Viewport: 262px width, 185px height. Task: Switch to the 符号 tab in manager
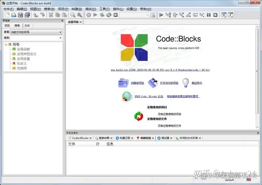(17, 26)
